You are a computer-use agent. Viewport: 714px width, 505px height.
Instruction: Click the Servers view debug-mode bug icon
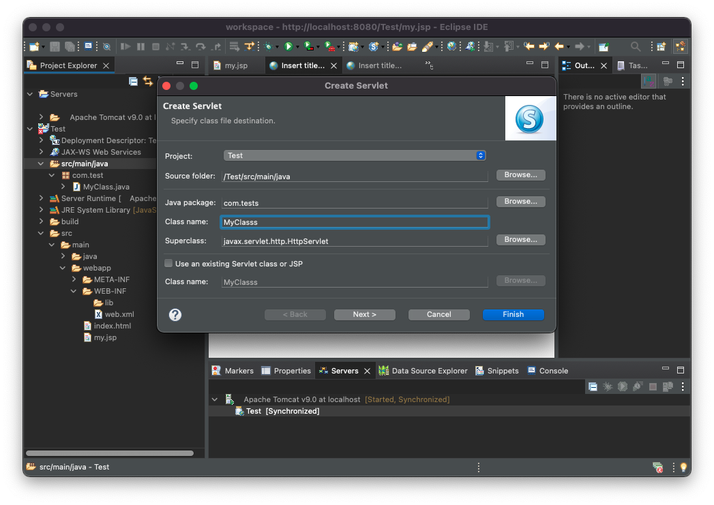[608, 386]
